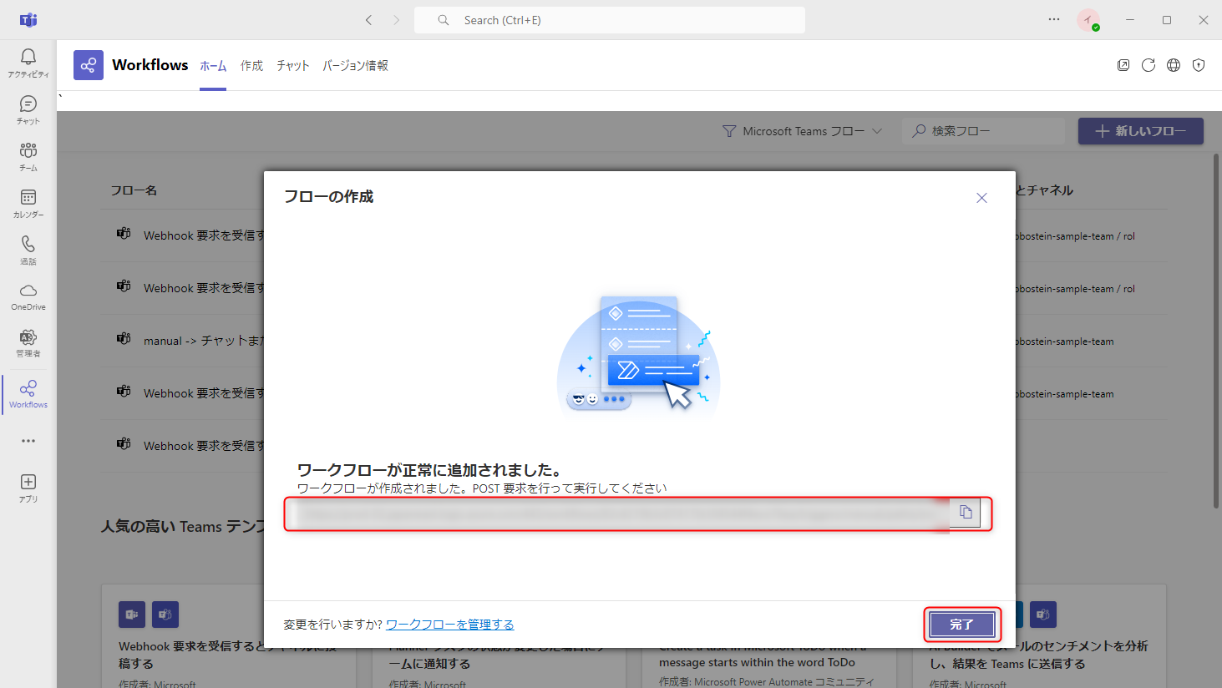The image size is (1222, 688).
Task: Reload the Workflows app
Action: 1148,65
